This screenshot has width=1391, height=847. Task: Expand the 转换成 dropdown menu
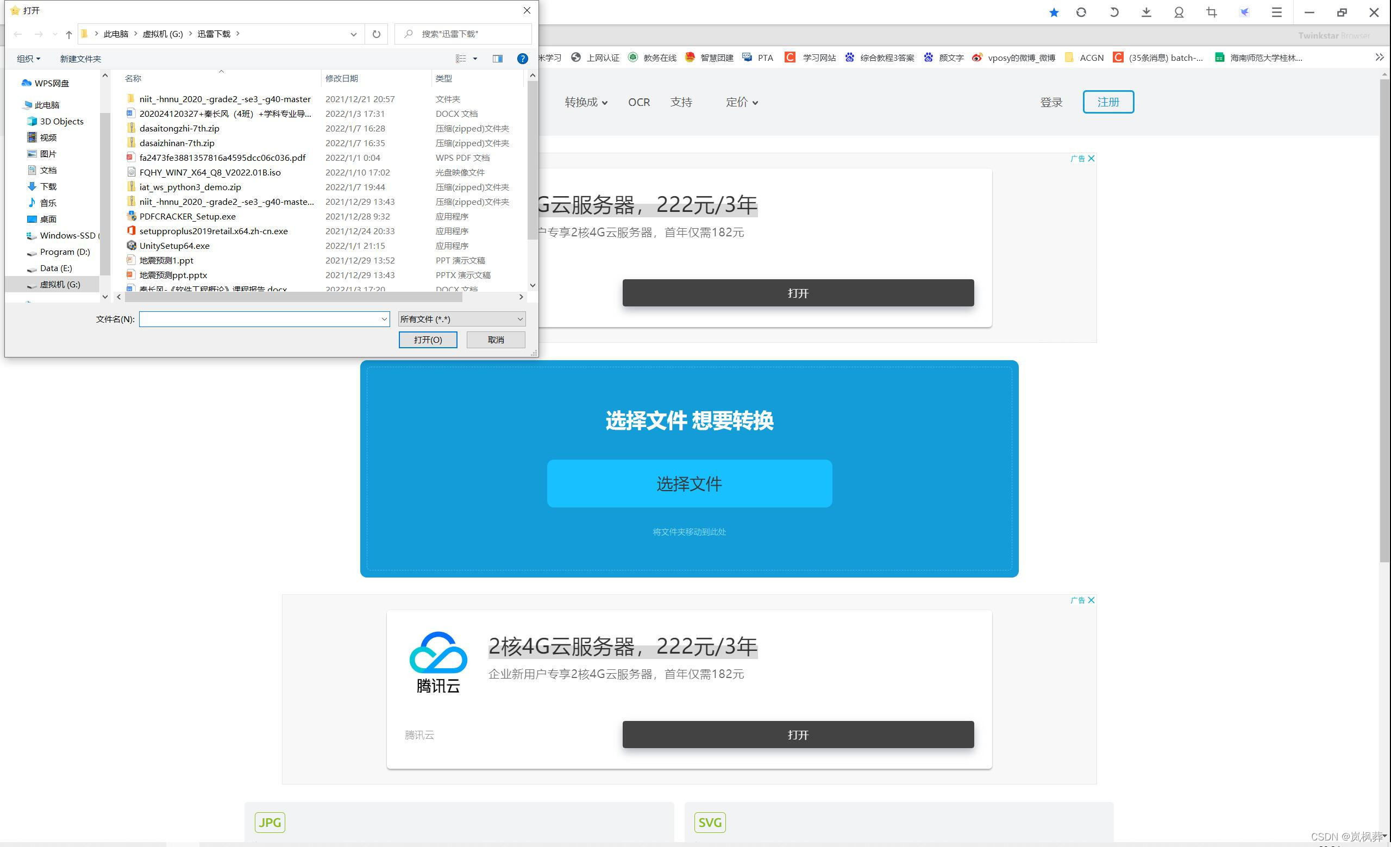click(x=586, y=102)
